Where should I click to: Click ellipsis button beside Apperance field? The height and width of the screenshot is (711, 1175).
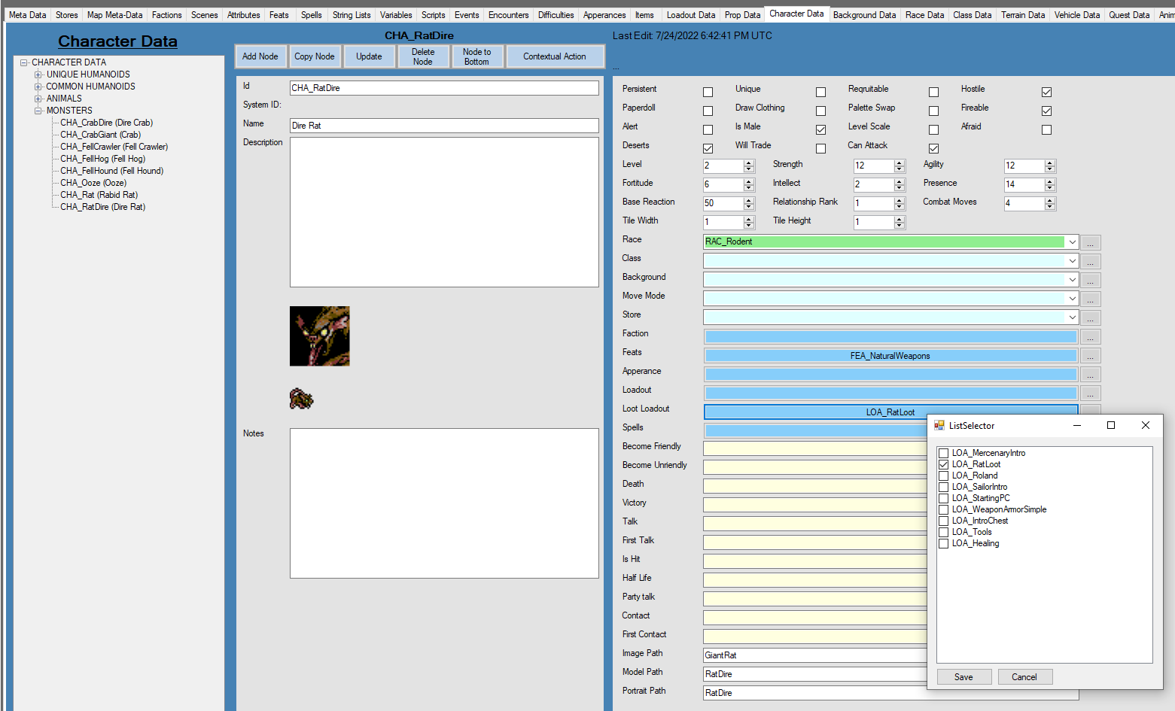[x=1090, y=375]
